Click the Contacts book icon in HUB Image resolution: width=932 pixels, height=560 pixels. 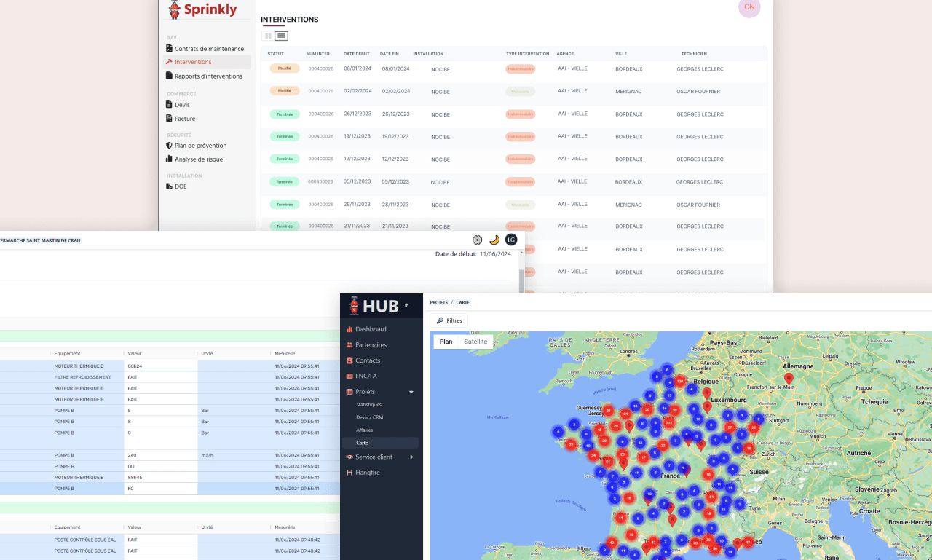pos(349,360)
